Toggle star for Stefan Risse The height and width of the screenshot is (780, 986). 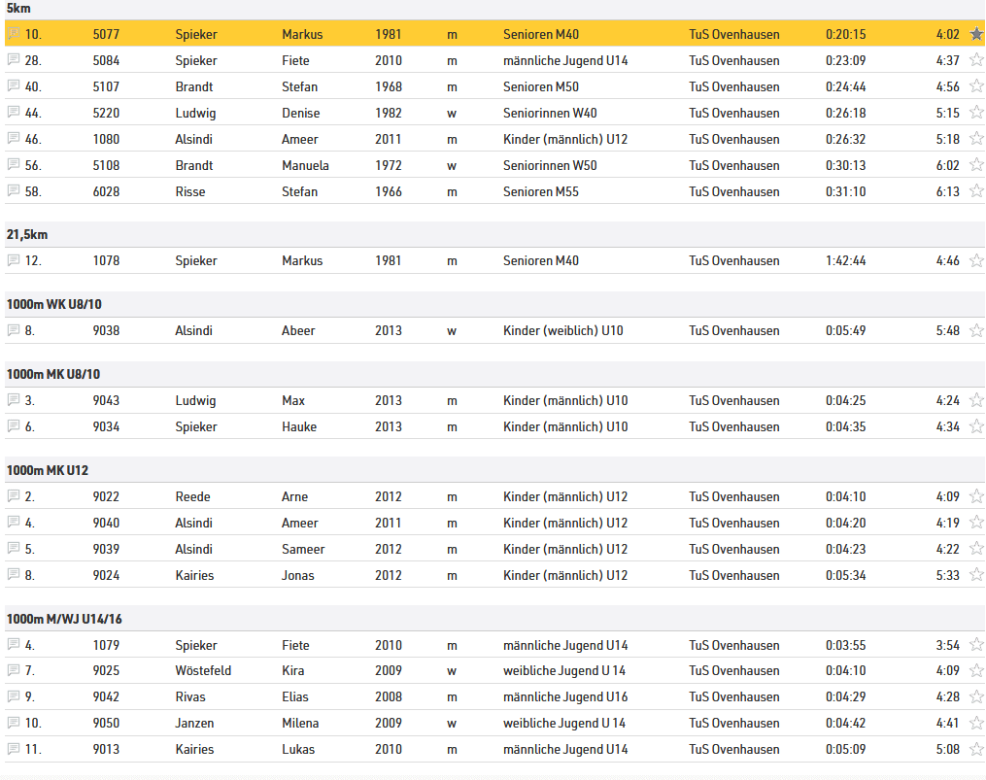click(x=976, y=190)
